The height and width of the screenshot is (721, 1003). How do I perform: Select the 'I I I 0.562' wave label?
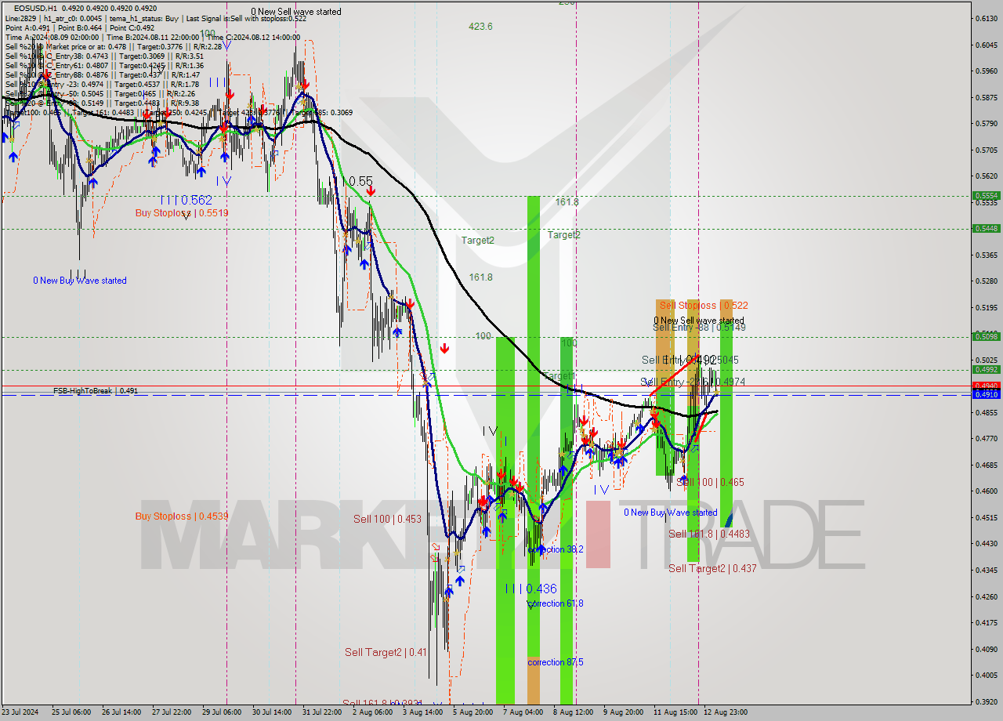[185, 200]
